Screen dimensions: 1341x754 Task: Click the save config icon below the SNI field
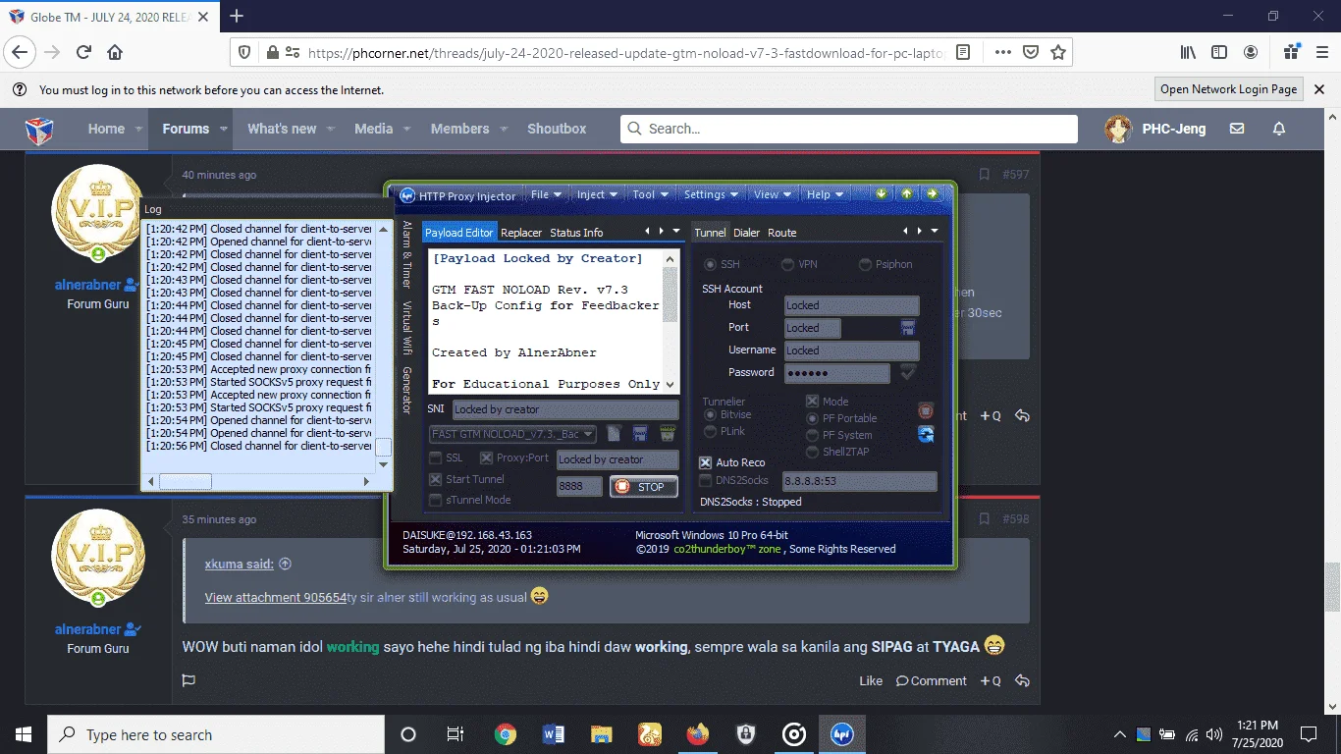pos(641,433)
